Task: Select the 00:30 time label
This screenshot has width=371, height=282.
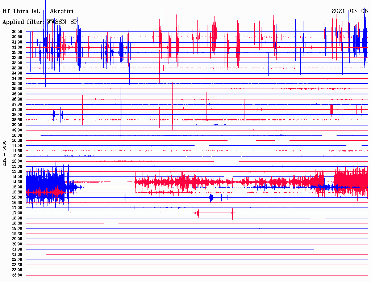Action: 17,37
